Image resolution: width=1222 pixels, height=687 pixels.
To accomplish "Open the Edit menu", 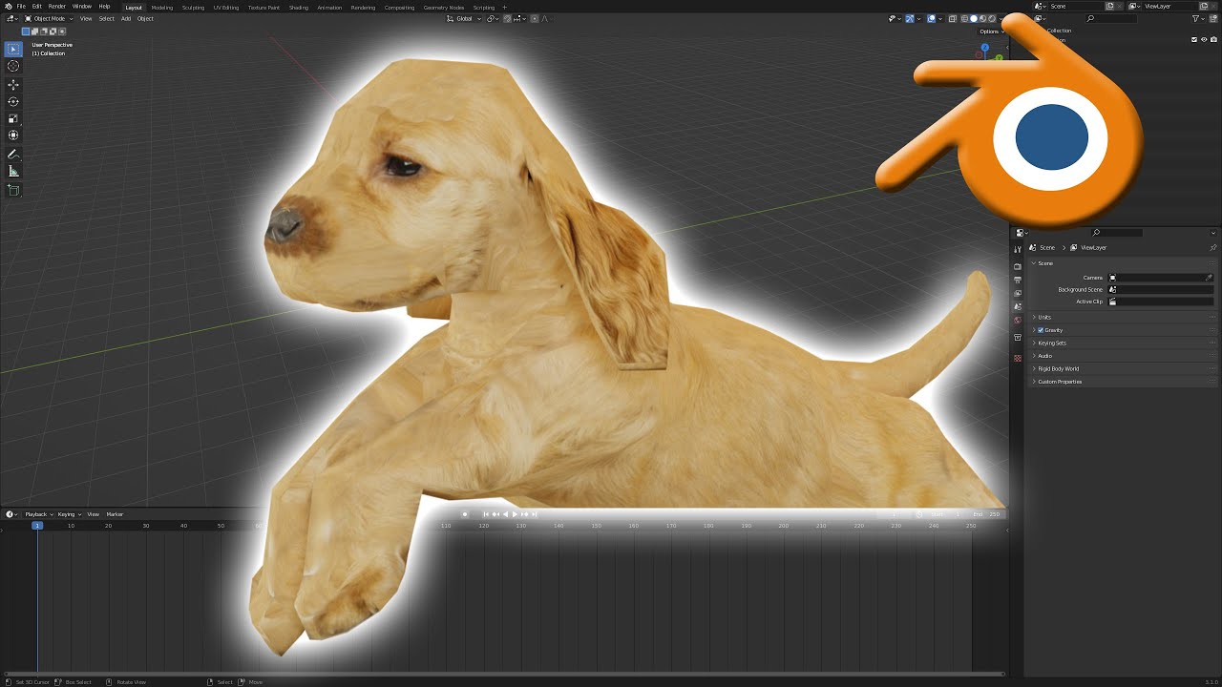I will click(x=36, y=7).
